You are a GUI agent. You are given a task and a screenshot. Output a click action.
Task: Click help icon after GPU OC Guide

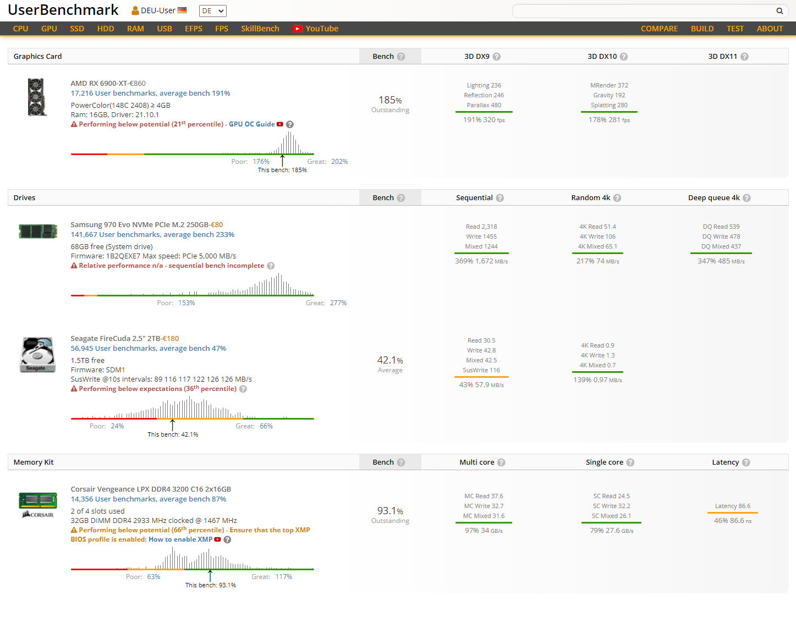pos(290,124)
